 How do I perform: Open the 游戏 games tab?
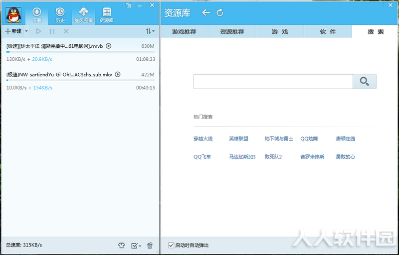pyautogui.click(x=280, y=32)
